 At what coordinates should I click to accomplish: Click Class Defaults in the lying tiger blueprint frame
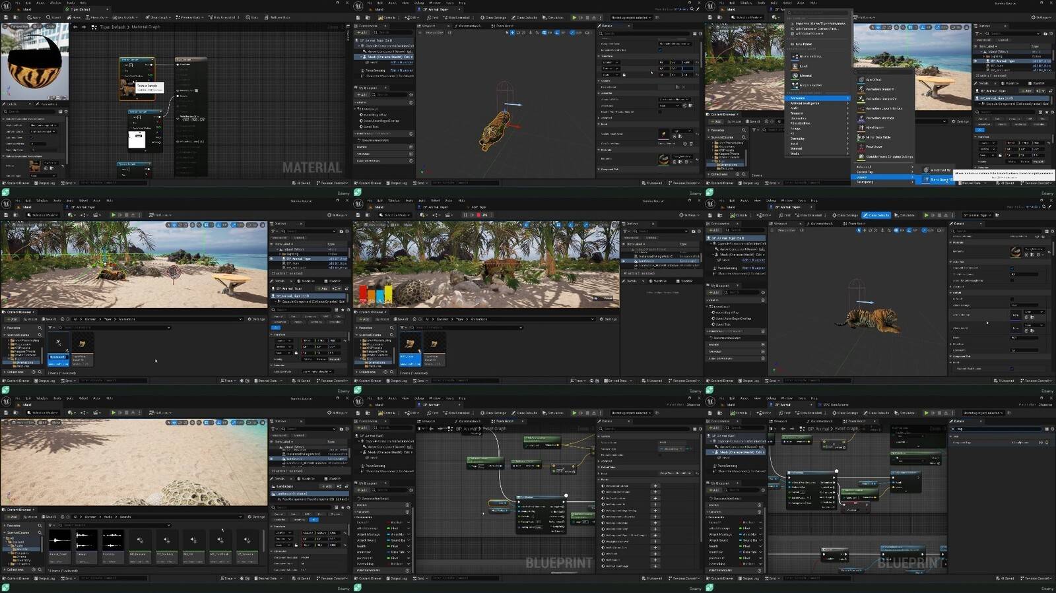(875, 215)
